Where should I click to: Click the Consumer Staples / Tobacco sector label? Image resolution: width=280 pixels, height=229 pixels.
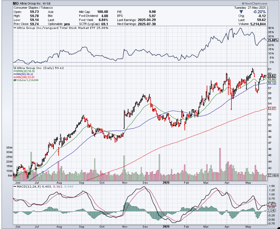[33, 8]
